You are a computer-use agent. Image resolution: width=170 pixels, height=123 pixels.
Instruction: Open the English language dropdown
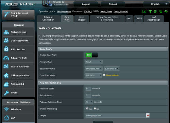point(156,4)
